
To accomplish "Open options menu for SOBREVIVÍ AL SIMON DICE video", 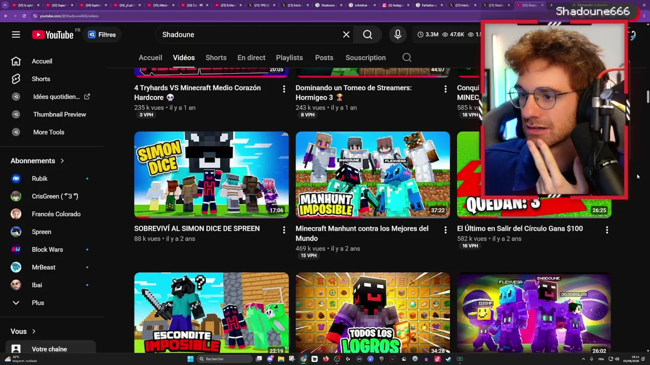I will 284,230.
